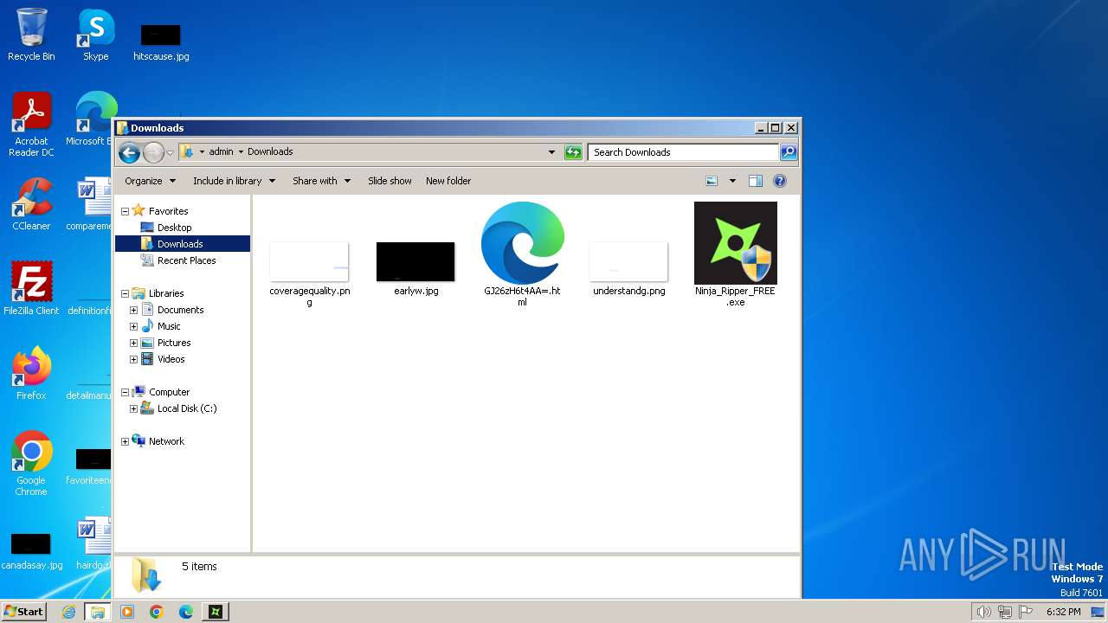Collapse the Computer tree group

pyautogui.click(x=125, y=392)
